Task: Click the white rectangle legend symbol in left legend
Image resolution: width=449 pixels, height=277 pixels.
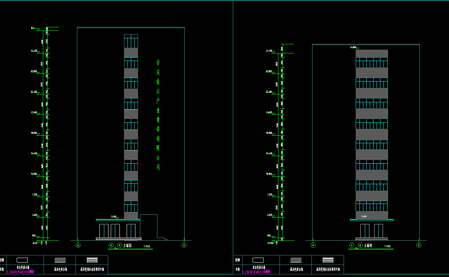Action: (22, 260)
